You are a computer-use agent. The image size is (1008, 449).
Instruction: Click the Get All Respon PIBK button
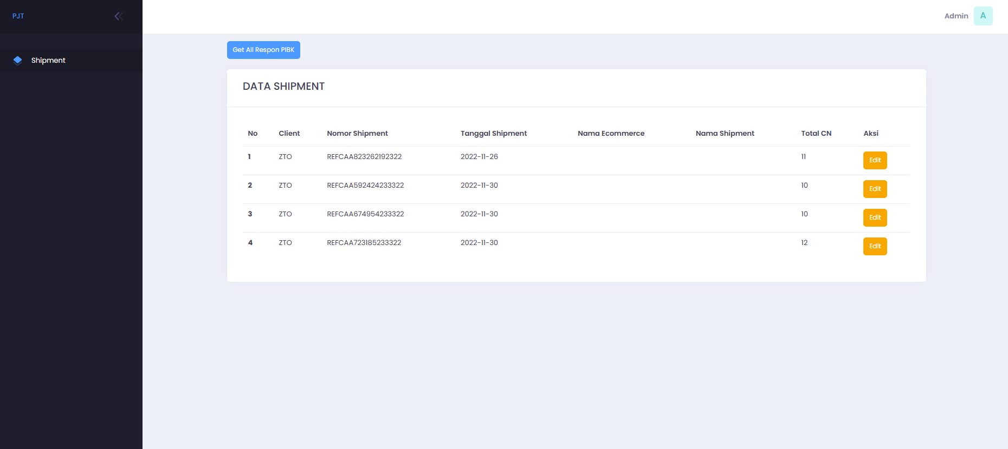click(263, 50)
